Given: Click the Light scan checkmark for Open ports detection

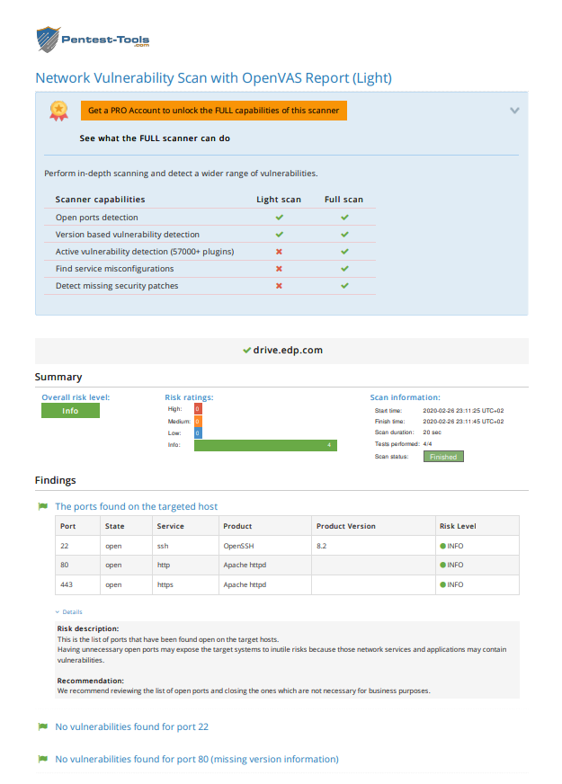Looking at the screenshot, I should point(279,218).
